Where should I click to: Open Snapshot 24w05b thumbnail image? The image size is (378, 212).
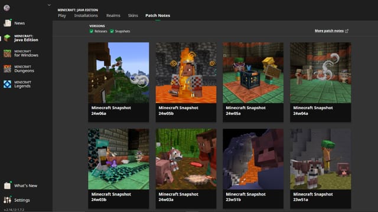(186, 73)
